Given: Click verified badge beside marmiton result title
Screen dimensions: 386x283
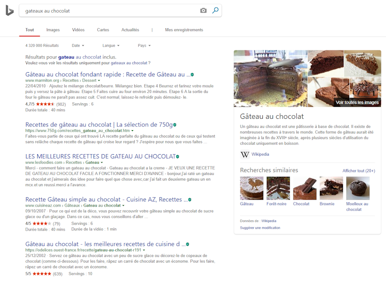Looking at the screenshot, I should [x=192, y=75].
